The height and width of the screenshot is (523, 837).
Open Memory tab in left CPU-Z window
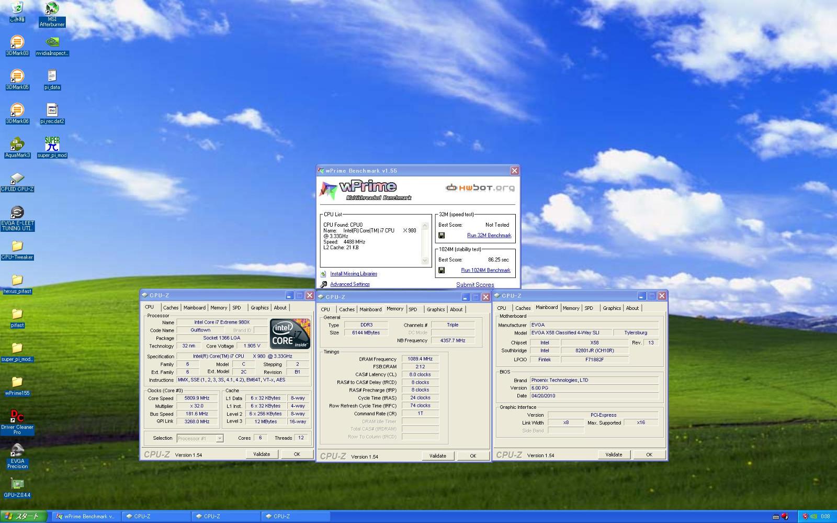tap(219, 308)
